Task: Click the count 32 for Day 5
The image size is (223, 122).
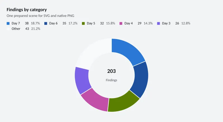Action: pyautogui.click(x=102, y=23)
